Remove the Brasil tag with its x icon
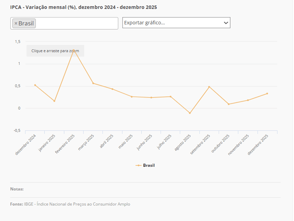 pos(16,24)
